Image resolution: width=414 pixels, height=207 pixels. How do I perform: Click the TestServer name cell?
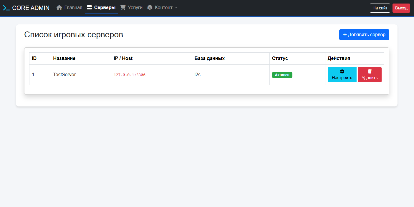(x=64, y=75)
